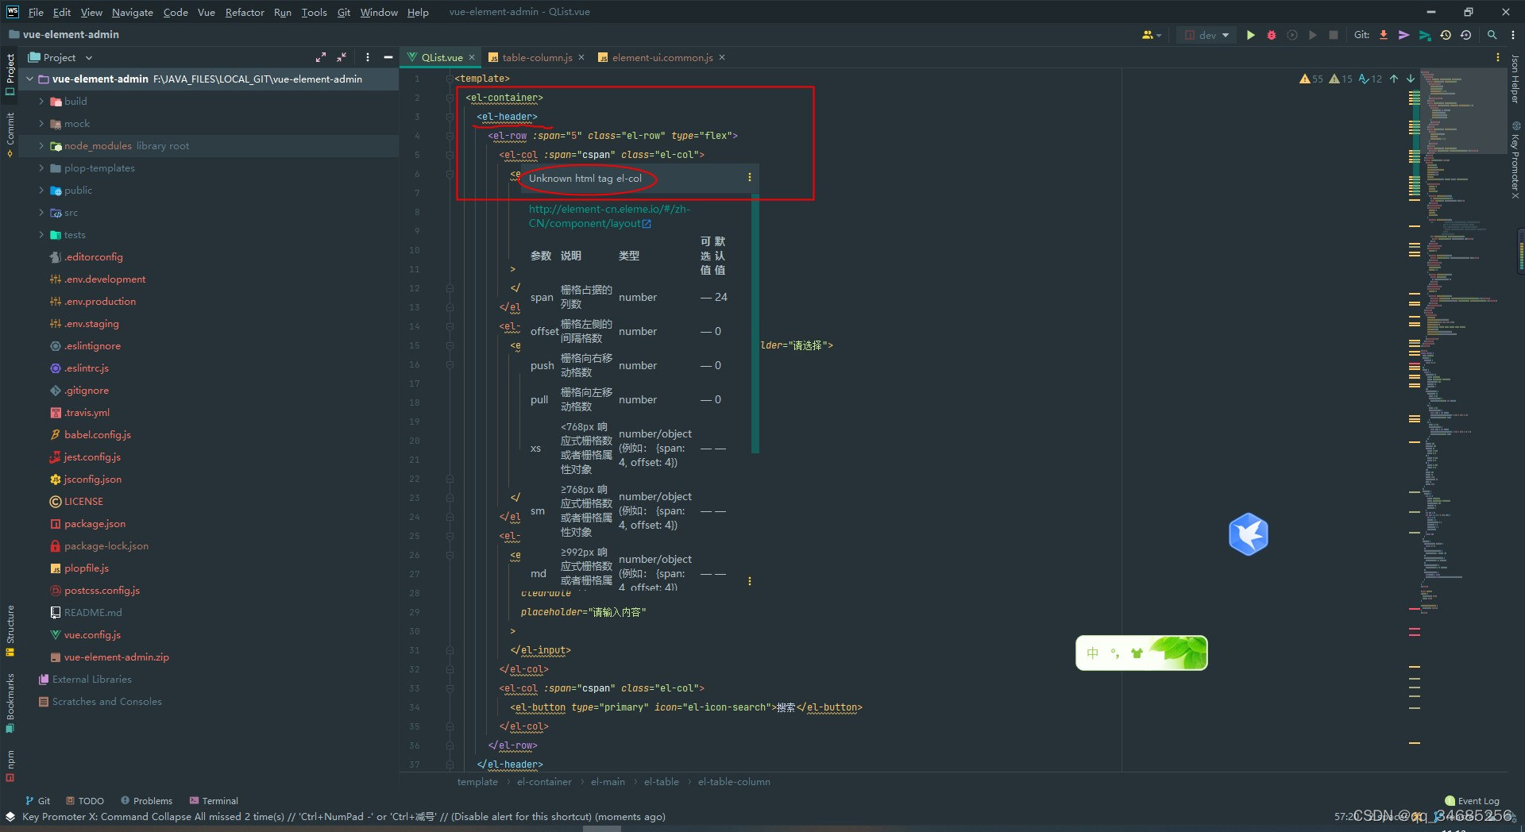Close the table-column.js tab
Screen dimensions: 1525x832
click(581, 57)
